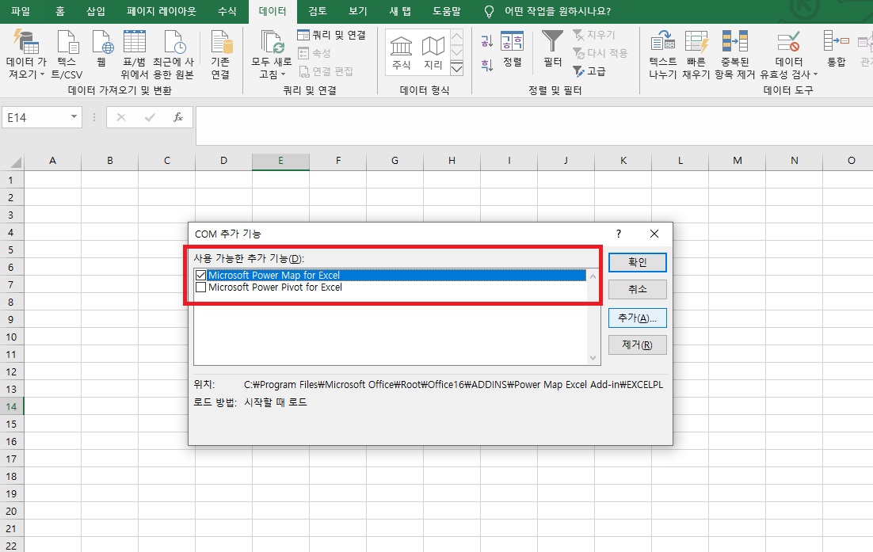Click 모두 새로 고침 icon
The width and height of the screenshot is (873, 552).
point(271,42)
